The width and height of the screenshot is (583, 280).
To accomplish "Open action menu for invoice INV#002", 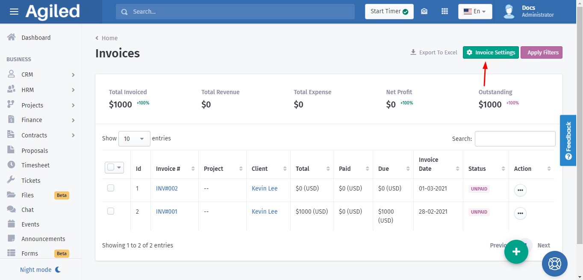I will (x=520, y=190).
